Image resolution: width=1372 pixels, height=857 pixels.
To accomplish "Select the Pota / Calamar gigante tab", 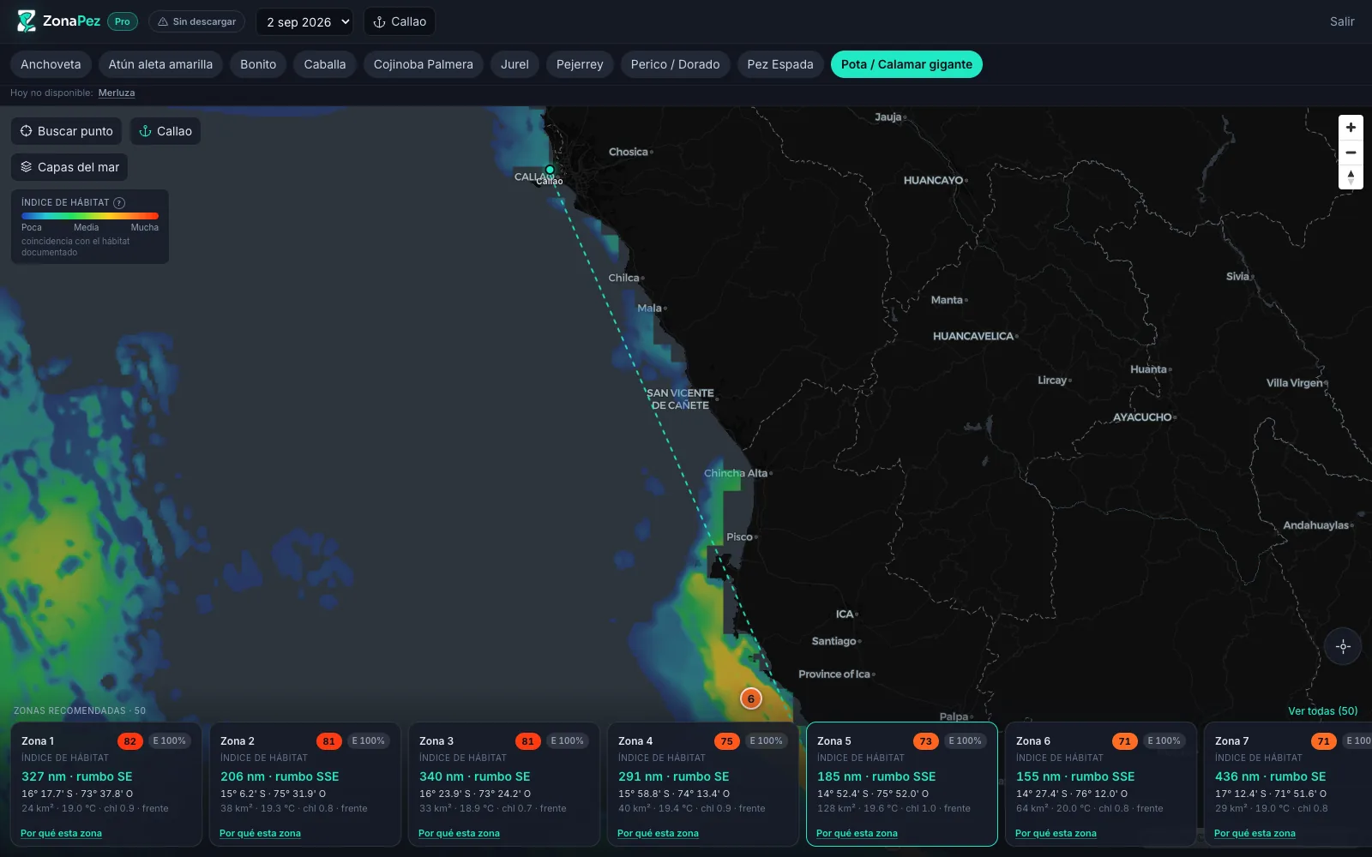I will pos(906,64).
